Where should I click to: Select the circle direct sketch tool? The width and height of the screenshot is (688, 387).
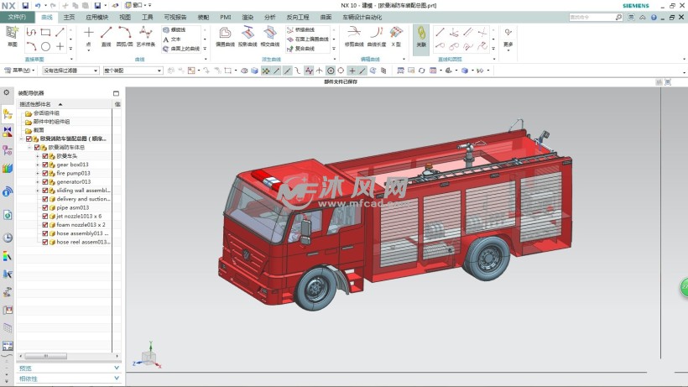click(x=45, y=46)
